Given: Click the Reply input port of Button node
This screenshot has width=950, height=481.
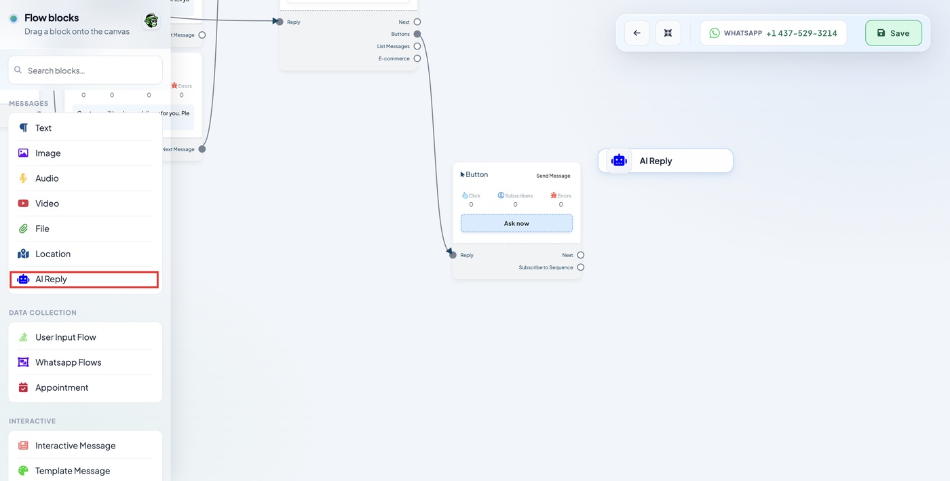Looking at the screenshot, I should click(453, 255).
